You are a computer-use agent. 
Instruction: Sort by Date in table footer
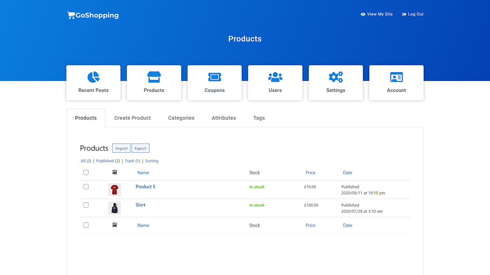348,225
